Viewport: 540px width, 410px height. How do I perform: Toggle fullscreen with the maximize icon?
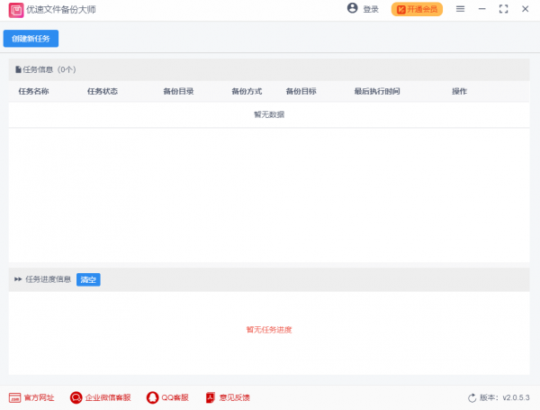(x=503, y=9)
